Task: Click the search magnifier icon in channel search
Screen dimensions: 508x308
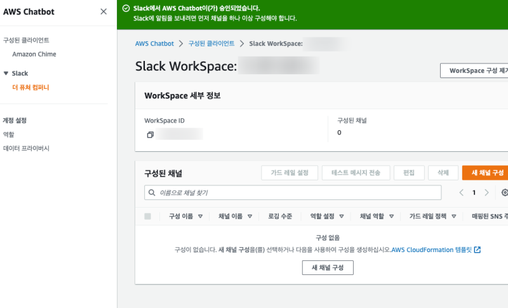Action: (x=152, y=192)
